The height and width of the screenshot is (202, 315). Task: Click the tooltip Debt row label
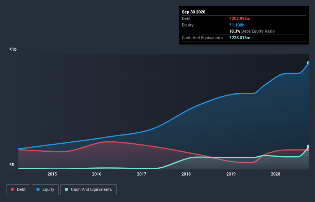point(186,18)
